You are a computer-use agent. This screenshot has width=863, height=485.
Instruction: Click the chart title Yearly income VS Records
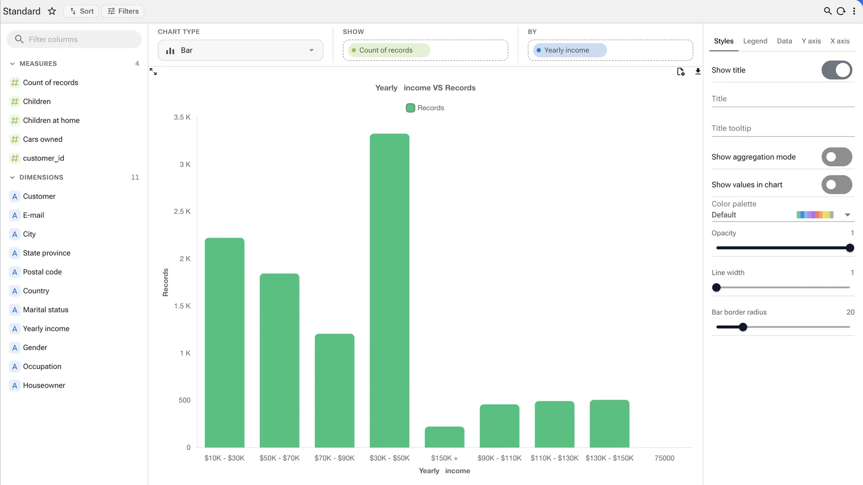click(425, 88)
